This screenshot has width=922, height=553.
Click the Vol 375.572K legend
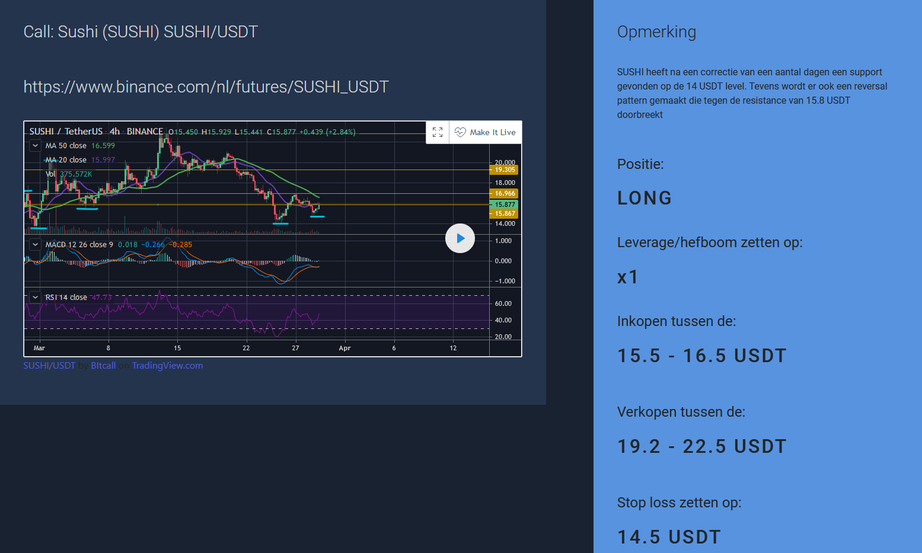pyautogui.click(x=69, y=174)
